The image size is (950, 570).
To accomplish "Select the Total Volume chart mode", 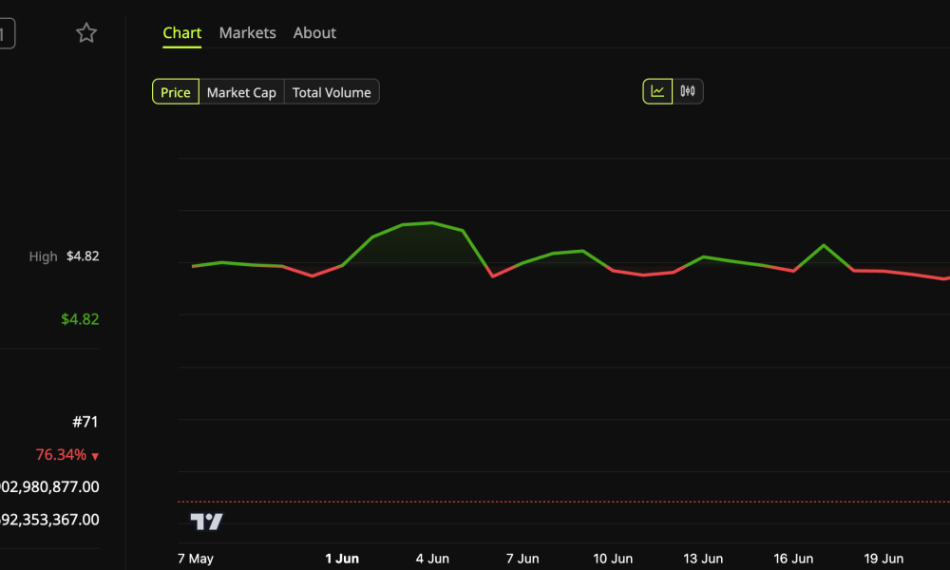I will [x=332, y=92].
